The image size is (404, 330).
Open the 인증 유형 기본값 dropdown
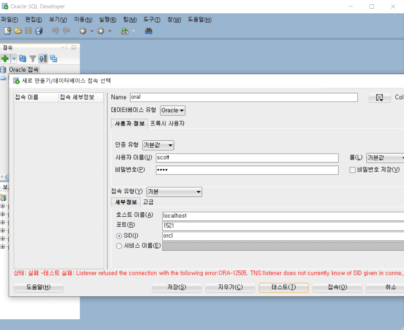click(x=158, y=145)
